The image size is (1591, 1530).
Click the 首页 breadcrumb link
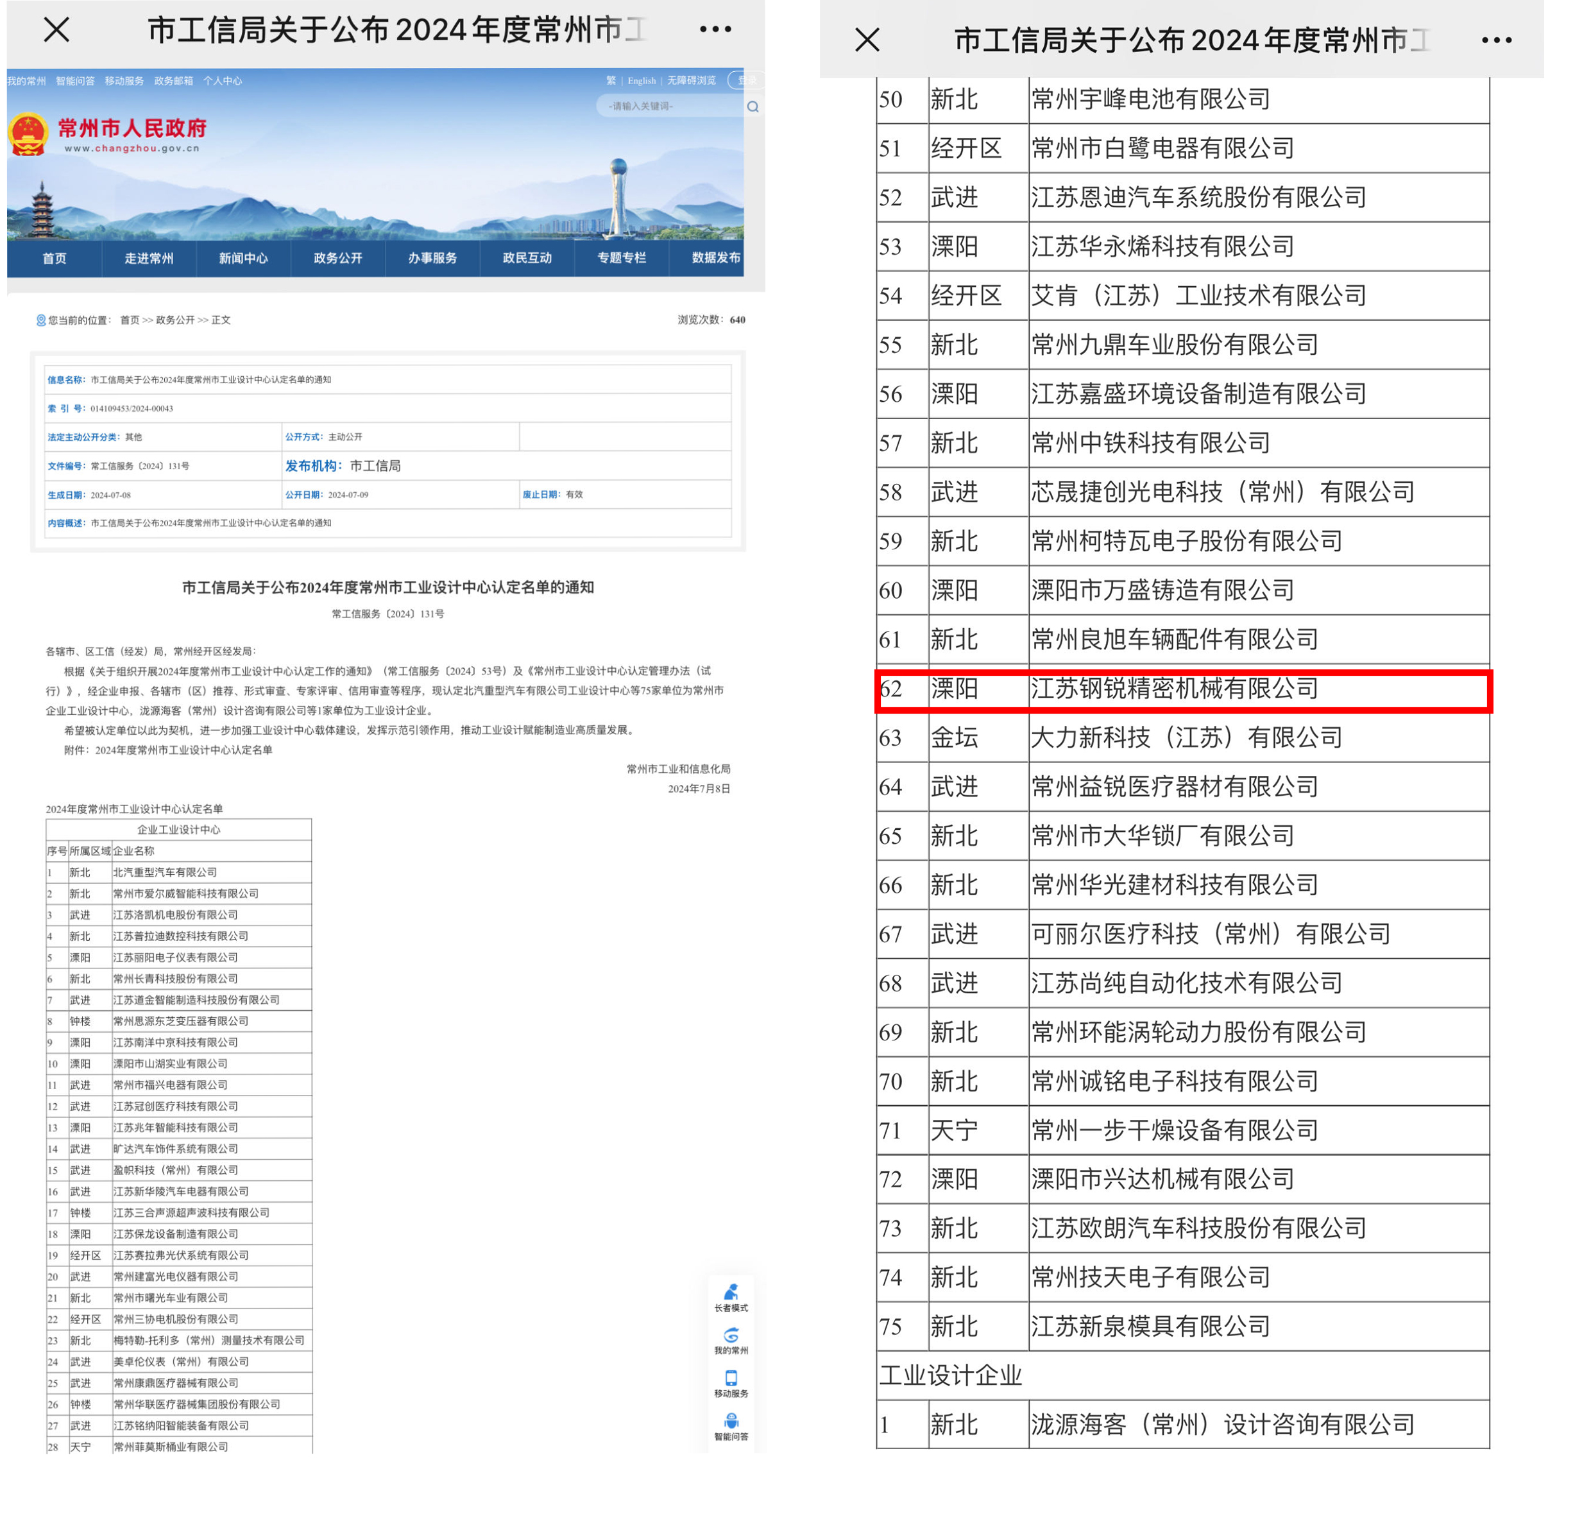pyautogui.click(x=130, y=320)
